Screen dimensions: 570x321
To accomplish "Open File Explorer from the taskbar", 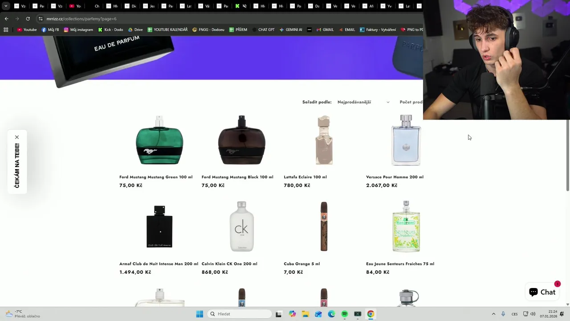I will pyautogui.click(x=305, y=314).
